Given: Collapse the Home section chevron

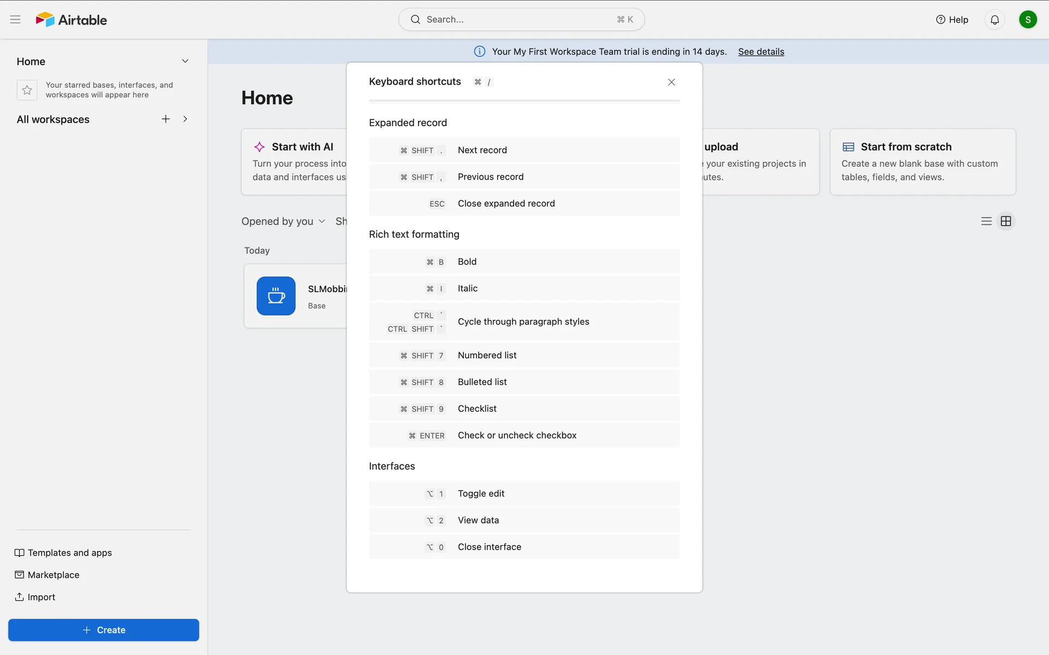Looking at the screenshot, I should coord(185,61).
